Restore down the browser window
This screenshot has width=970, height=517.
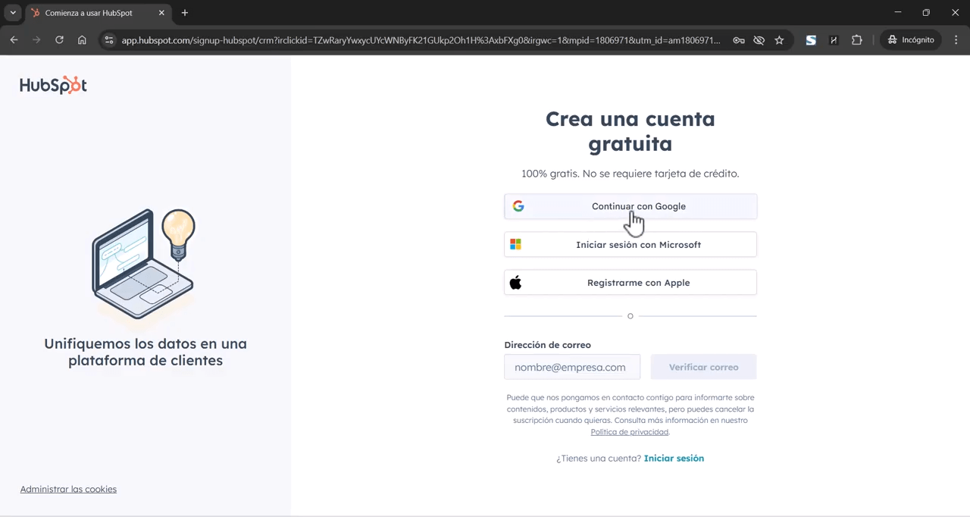click(926, 13)
